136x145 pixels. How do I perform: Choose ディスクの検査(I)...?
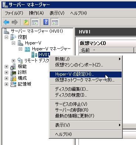[x=86, y=95]
